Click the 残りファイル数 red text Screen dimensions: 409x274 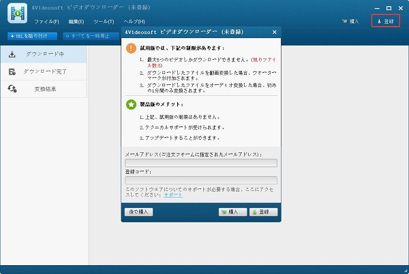click(211, 63)
